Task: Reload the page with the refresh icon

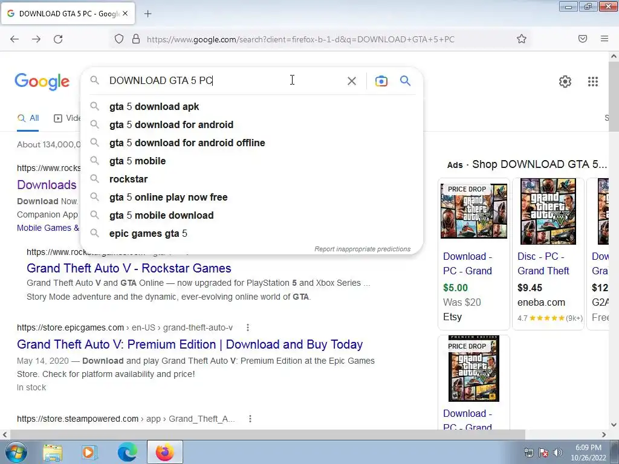Action: click(x=58, y=39)
